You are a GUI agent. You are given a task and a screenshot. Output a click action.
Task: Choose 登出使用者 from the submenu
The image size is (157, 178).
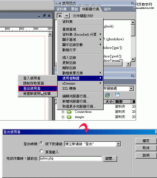tap(38, 89)
